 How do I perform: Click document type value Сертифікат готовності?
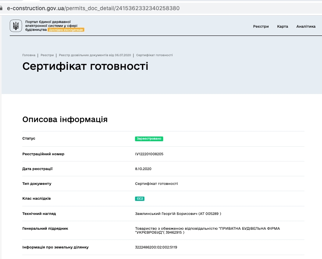(x=157, y=184)
